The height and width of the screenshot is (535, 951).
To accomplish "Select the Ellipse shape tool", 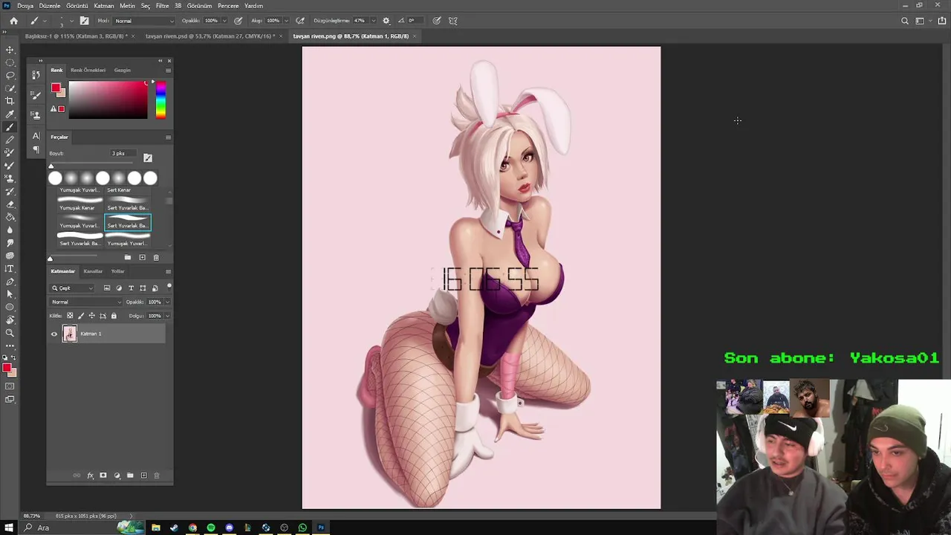I will [x=10, y=307].
